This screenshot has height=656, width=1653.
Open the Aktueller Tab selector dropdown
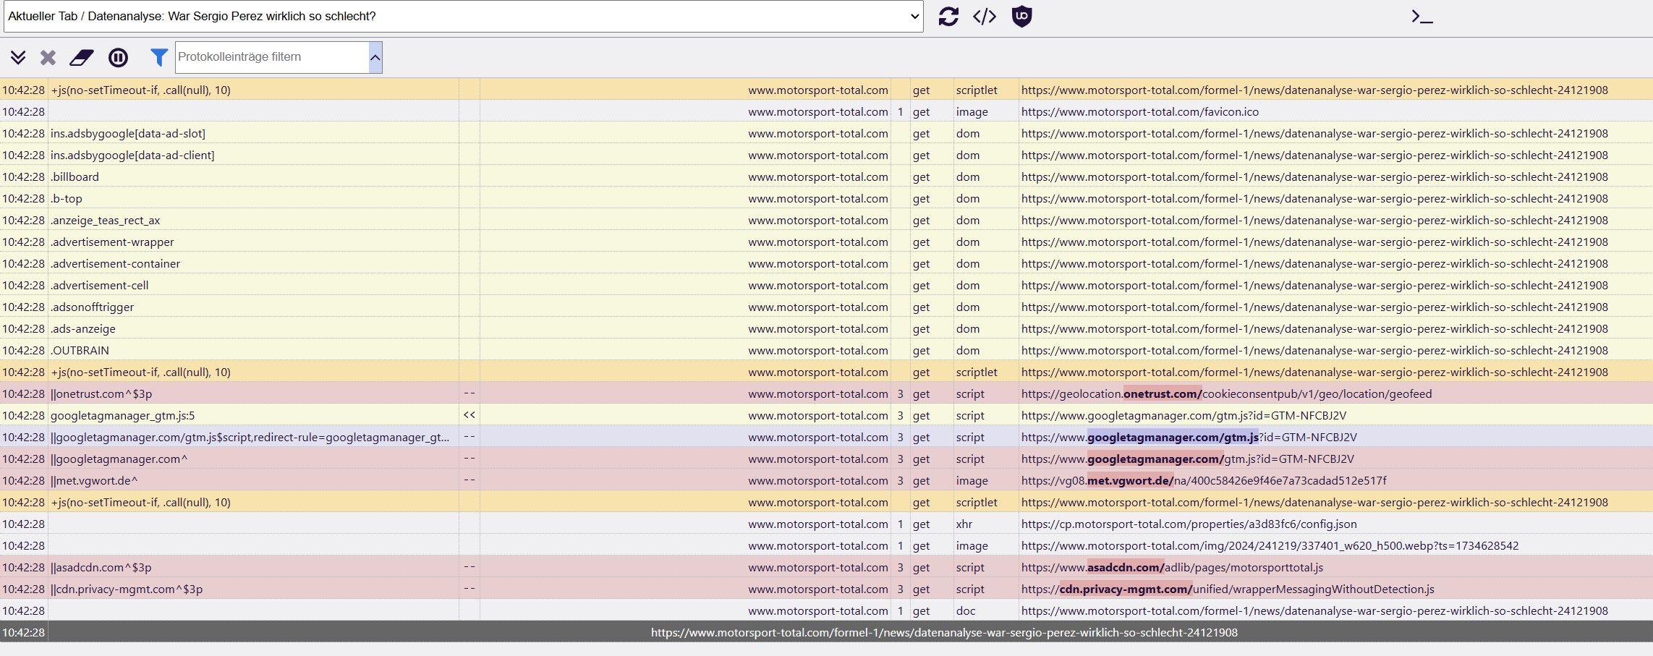[x=464, y=16]
